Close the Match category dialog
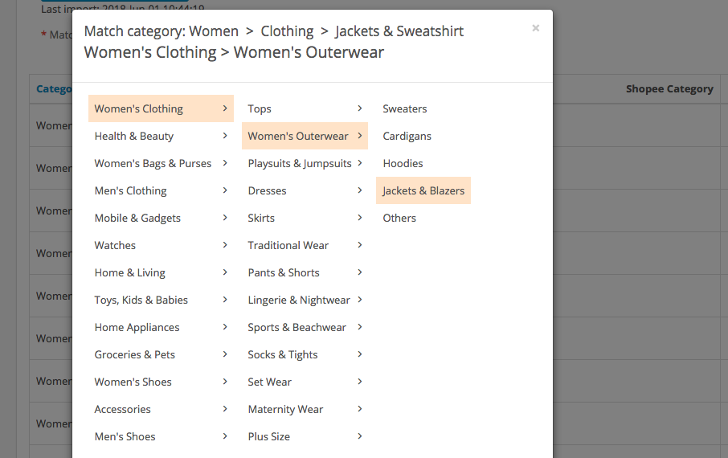The image size is (728, 458). tap(535, 28)
